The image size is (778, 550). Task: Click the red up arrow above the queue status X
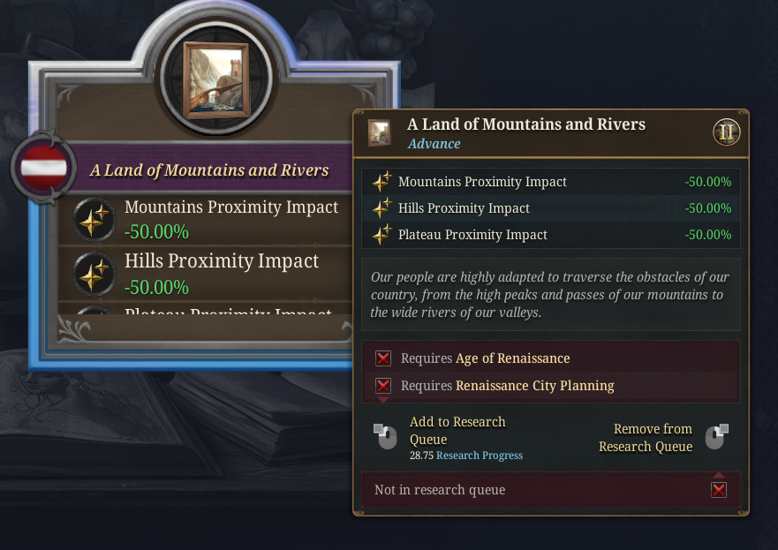pyautogui.click(x=719, y=475)
